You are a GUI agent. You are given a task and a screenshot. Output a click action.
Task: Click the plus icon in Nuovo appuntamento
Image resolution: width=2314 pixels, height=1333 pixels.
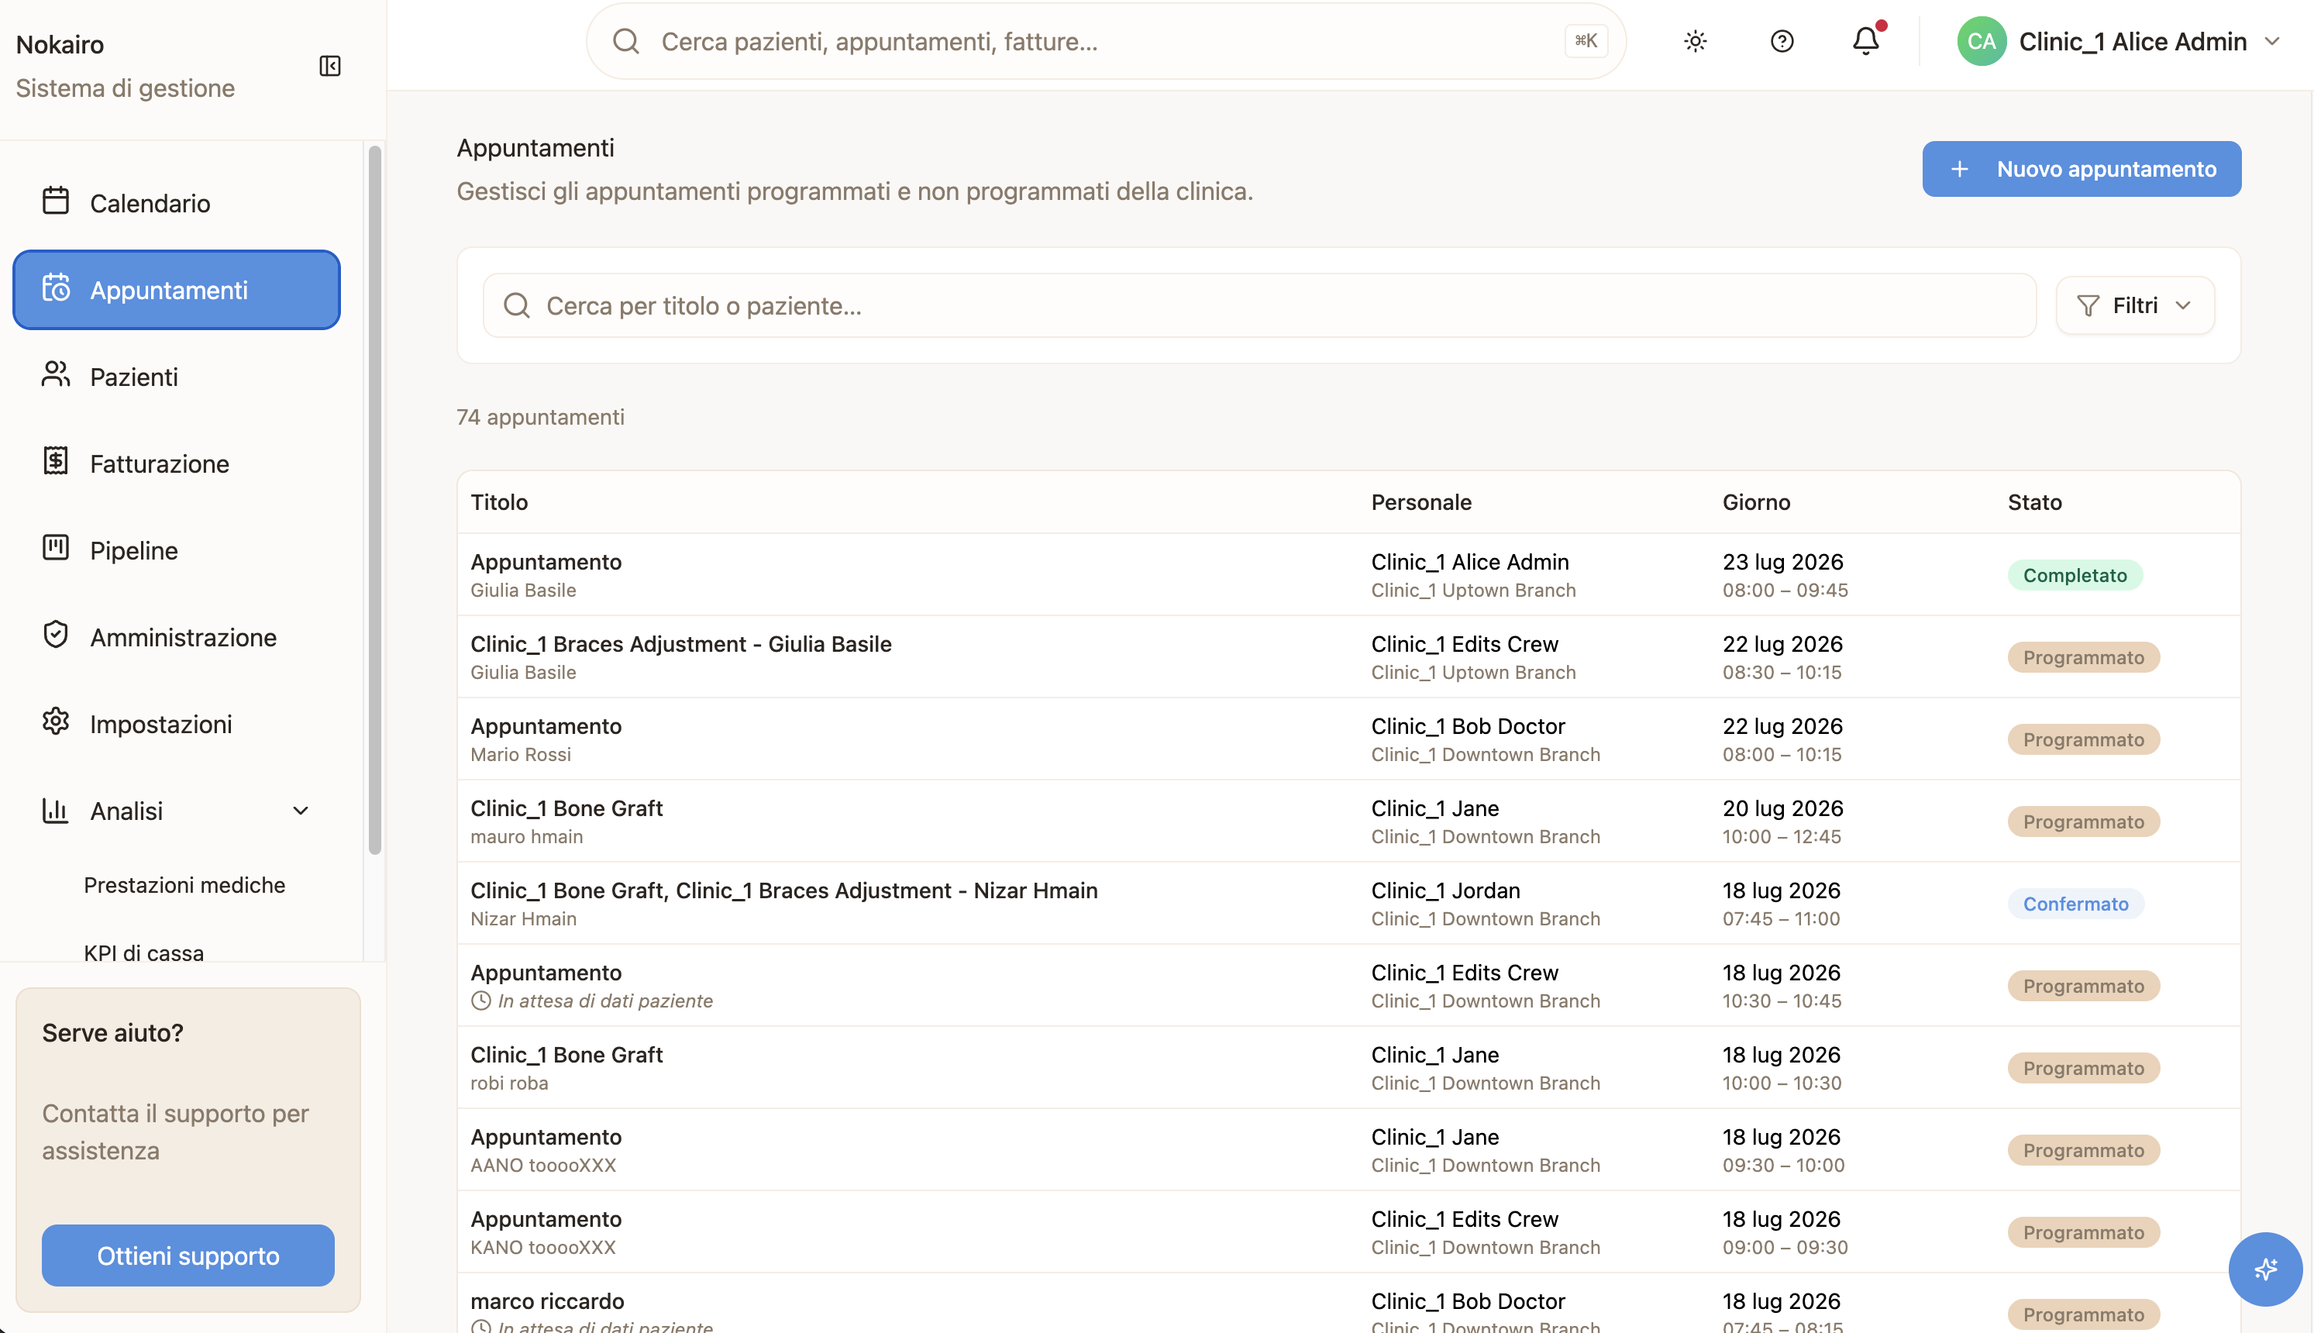point(1960,170)
